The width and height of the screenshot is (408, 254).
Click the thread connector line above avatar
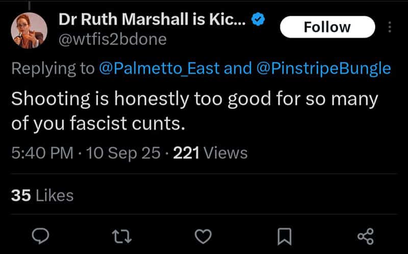(x=29, y=5)
